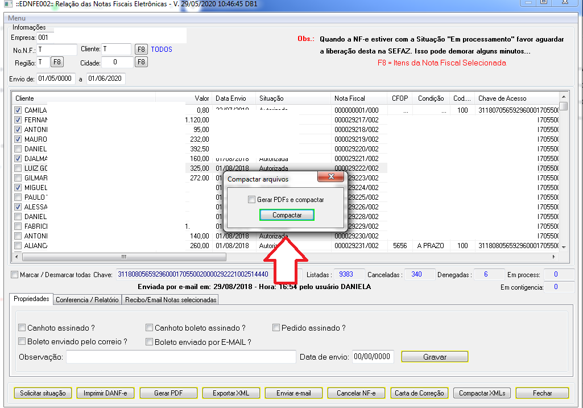Click the Gravar button

pos(435,357)
